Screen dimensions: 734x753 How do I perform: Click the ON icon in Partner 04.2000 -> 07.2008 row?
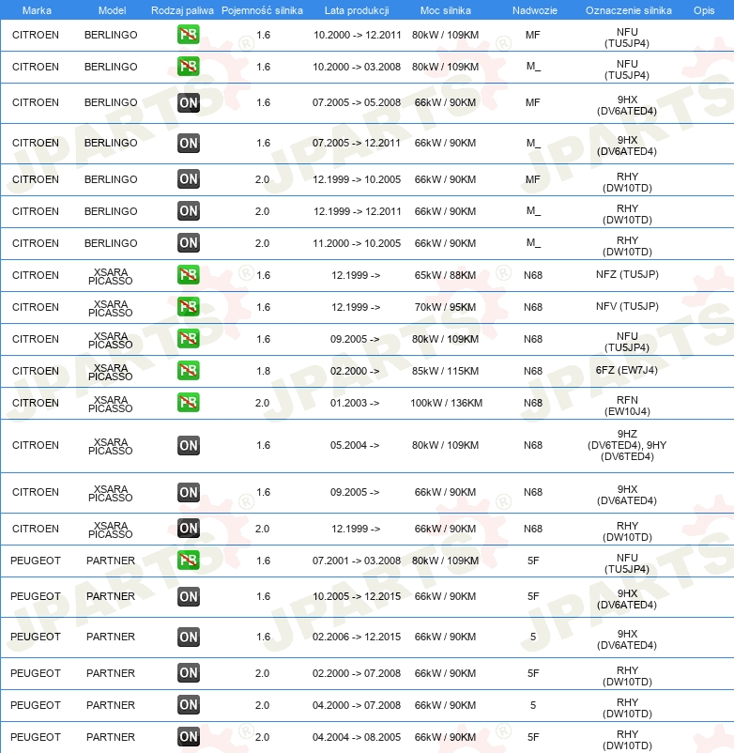point(188,705)
